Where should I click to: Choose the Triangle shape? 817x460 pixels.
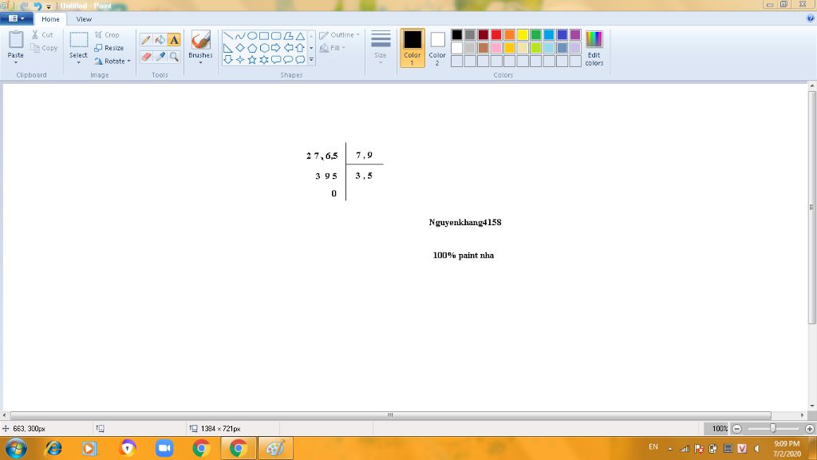(300, 36)
